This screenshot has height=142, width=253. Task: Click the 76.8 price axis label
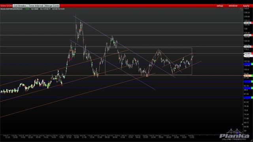pyautogui.click(x=246, y=110)
